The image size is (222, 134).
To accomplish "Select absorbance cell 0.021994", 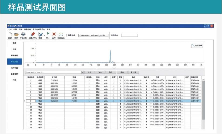I will click(54, 83).
